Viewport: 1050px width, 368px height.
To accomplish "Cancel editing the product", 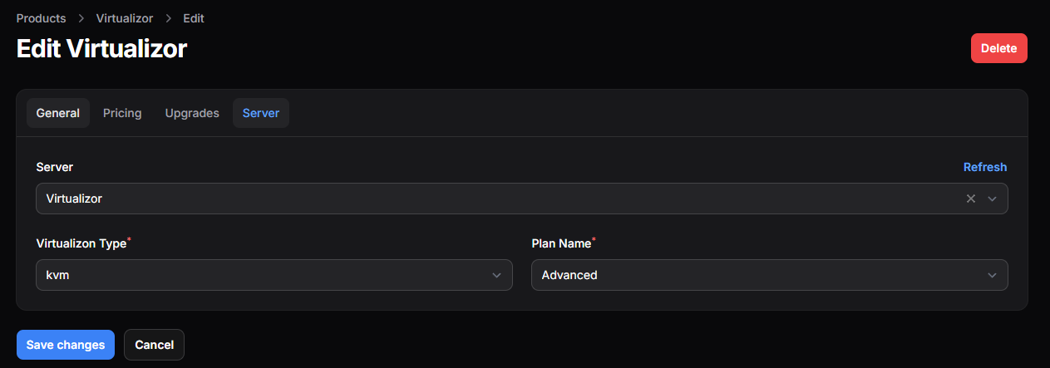I will tap(154, 345).
